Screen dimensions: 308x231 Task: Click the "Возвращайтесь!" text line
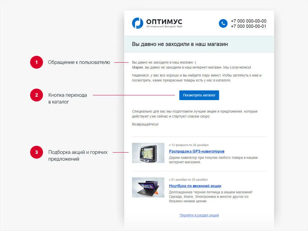145,124
